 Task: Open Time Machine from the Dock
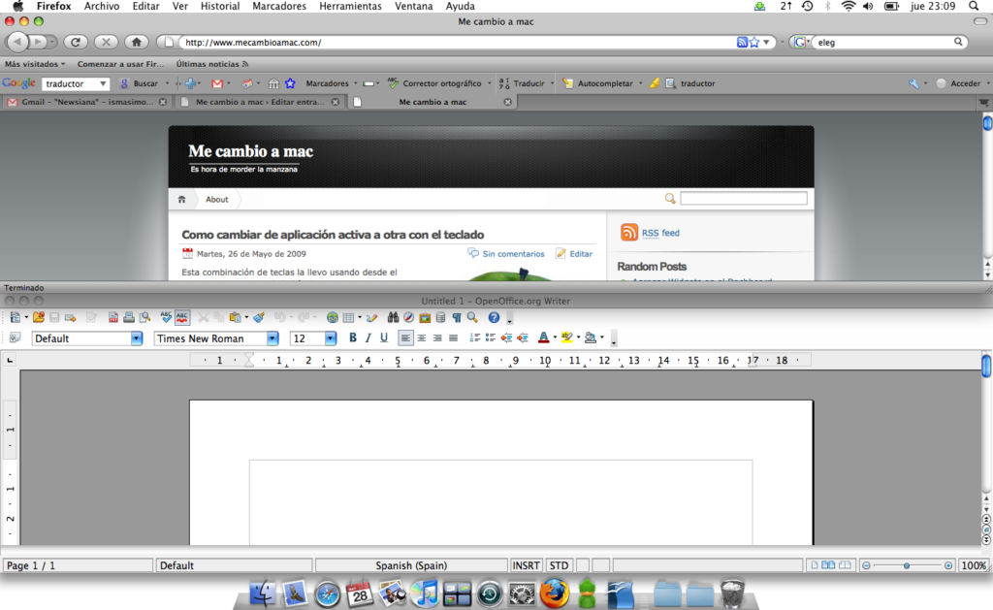[x=490, y=594]
